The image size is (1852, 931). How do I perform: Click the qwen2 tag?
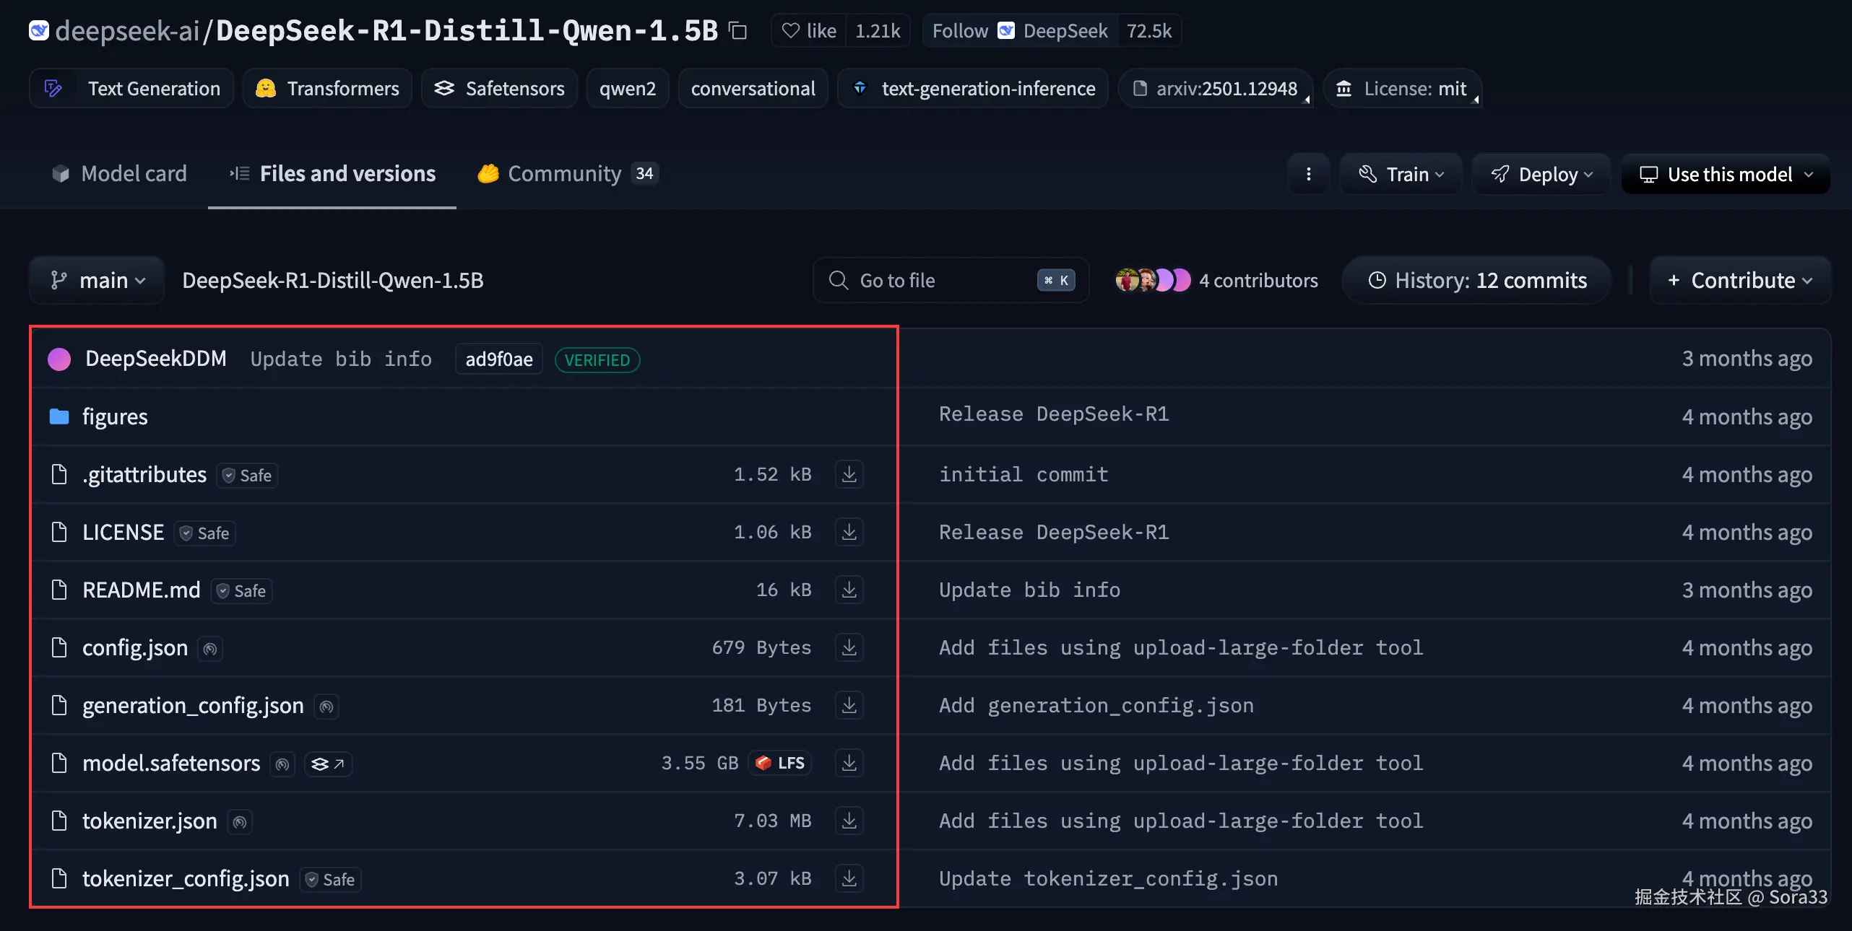pyautogui.click(x=628, y=89)
